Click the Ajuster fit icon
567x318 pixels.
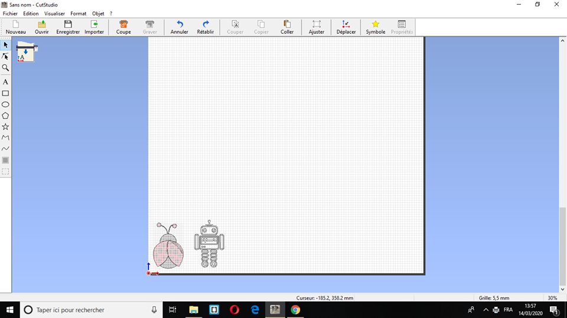[x=317, y=27]
